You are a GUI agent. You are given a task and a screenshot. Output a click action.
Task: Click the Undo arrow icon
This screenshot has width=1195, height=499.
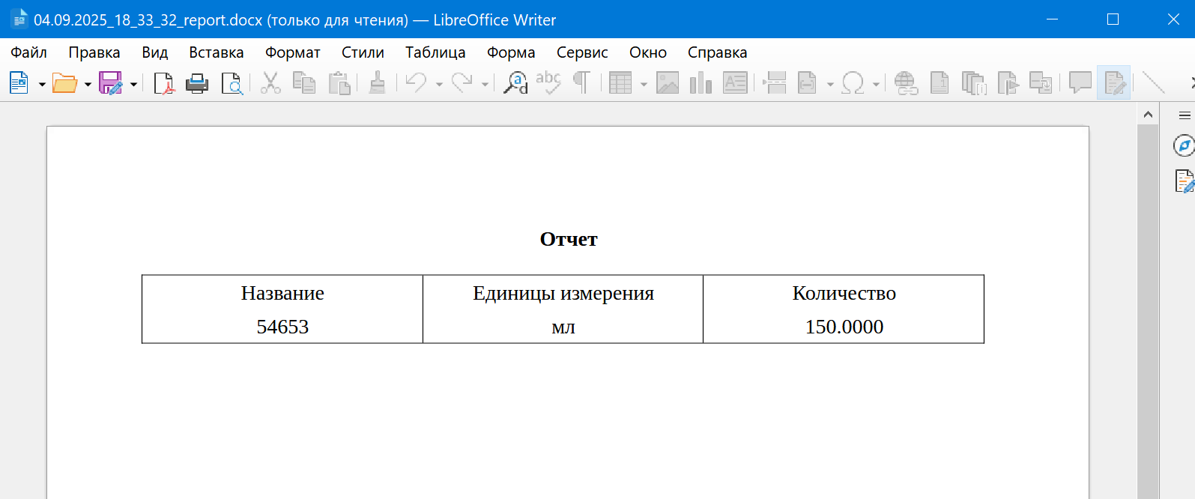[x=416, y=82]
